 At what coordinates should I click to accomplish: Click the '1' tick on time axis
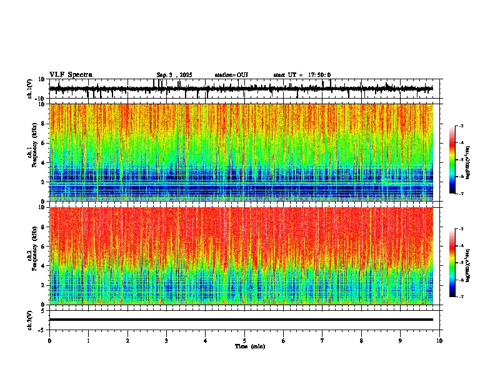tap(88, 341)
